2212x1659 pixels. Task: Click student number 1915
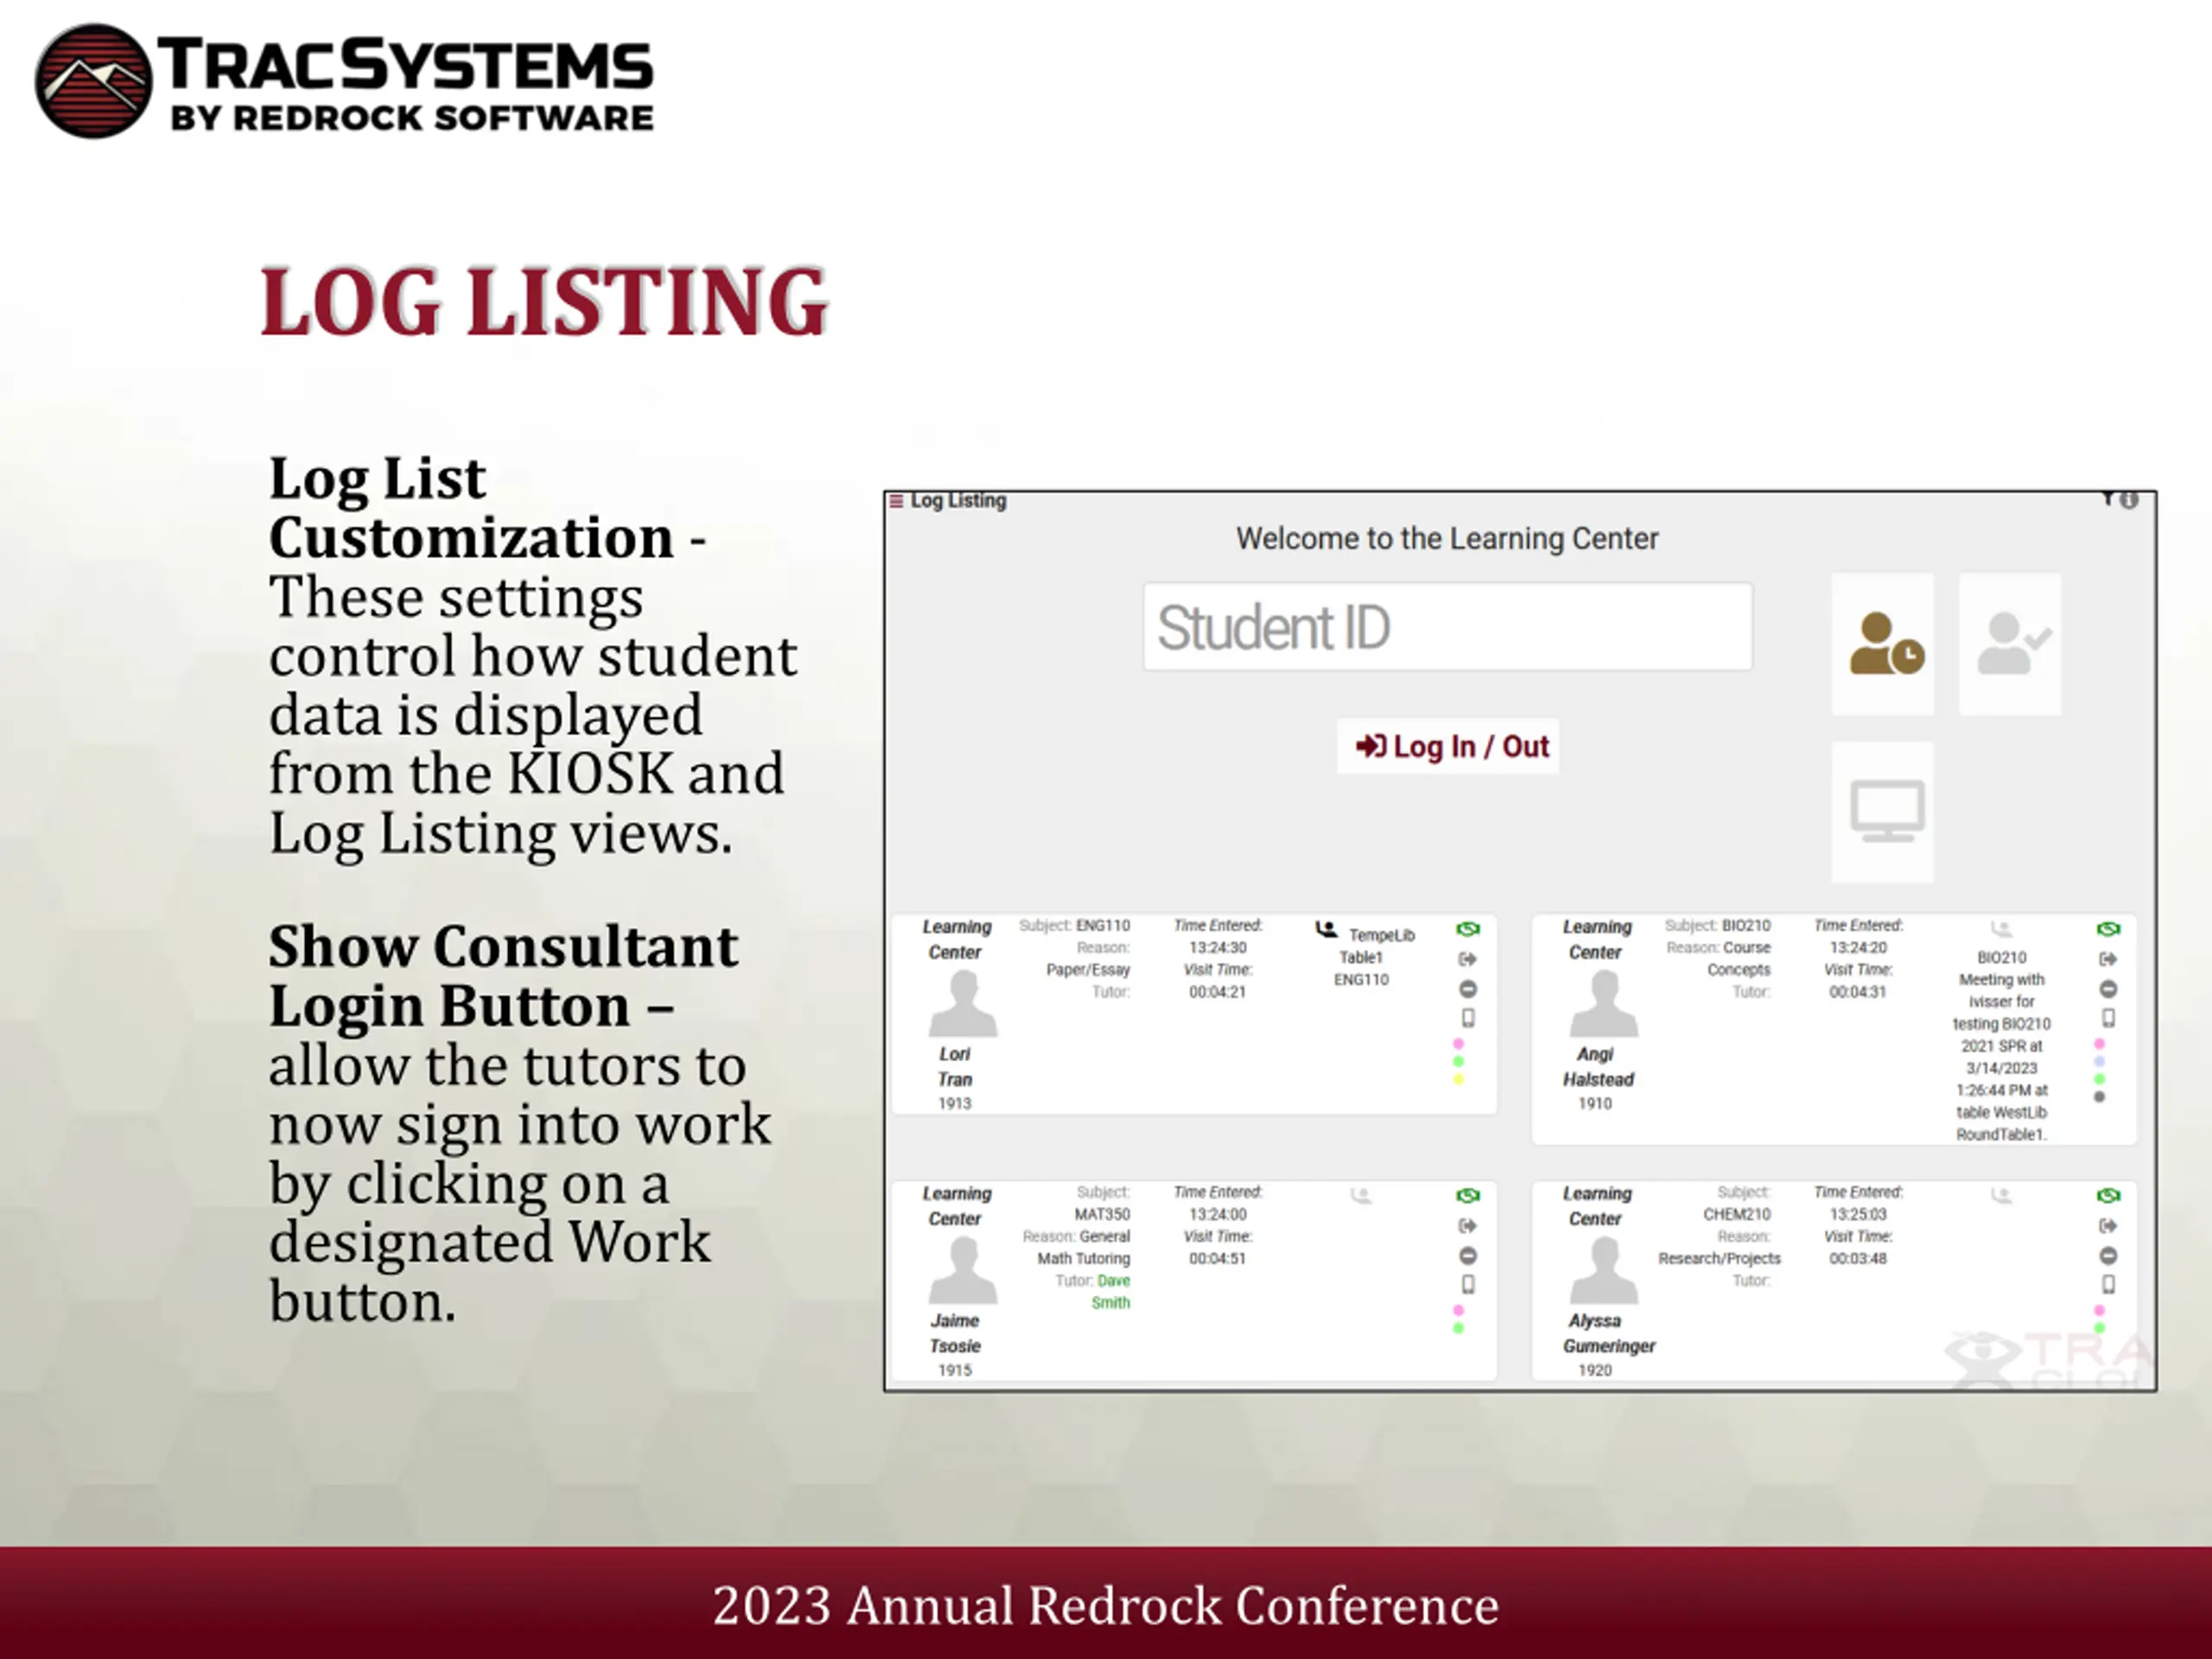coord(955,1370)
